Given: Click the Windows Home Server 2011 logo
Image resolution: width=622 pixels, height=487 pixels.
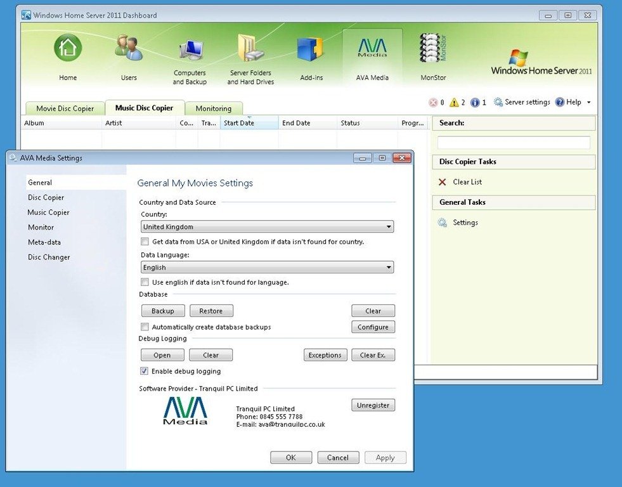Looking at the screenshot, I should (541, 62).
